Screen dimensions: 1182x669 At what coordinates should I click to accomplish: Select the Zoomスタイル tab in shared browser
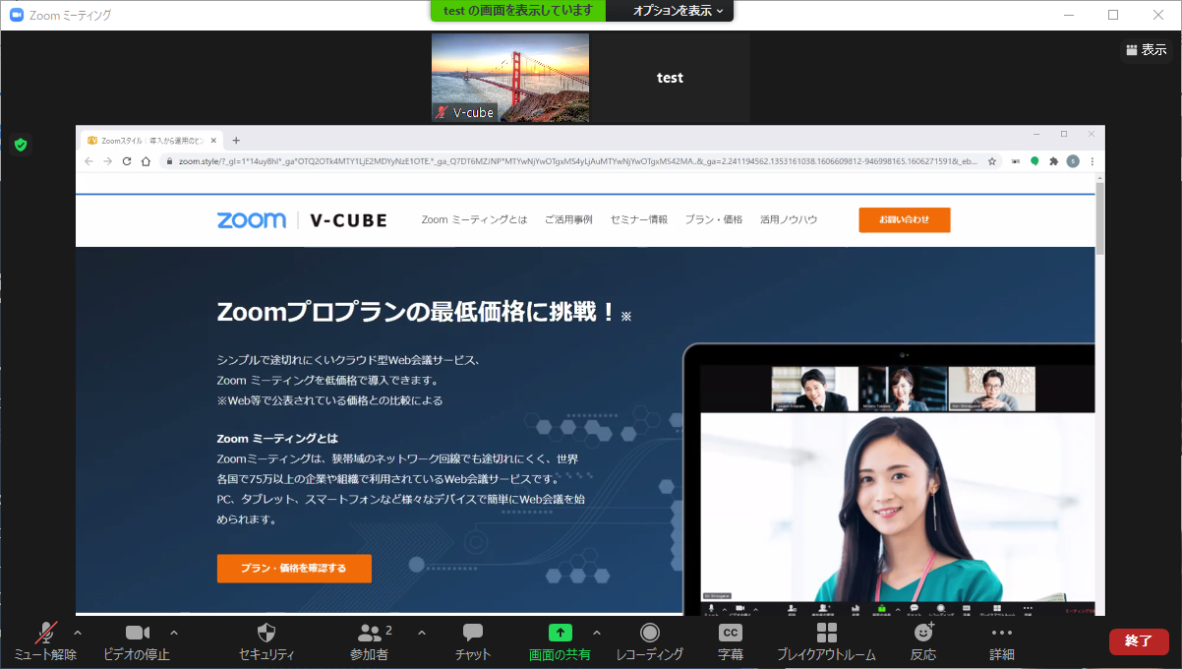[x=151, y=141]
